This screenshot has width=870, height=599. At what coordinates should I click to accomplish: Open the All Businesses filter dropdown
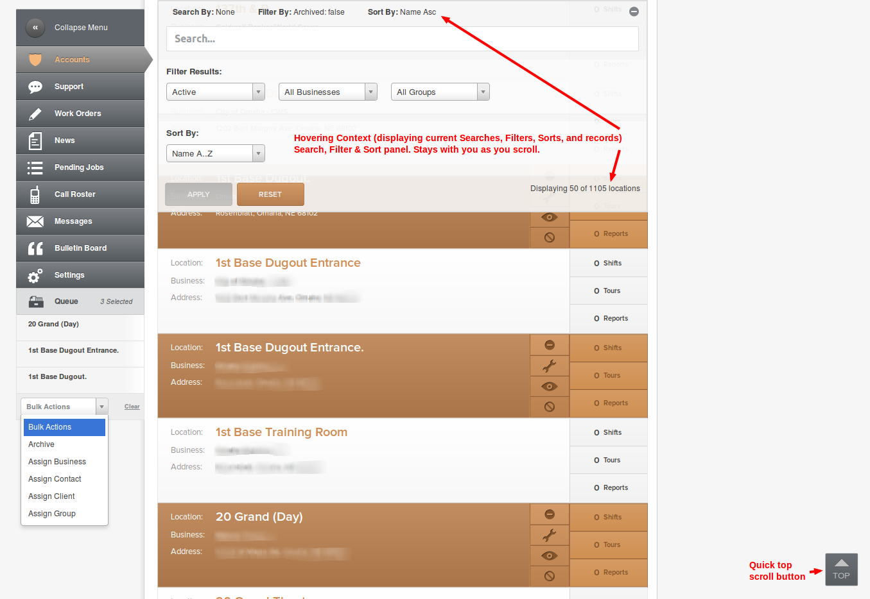328,92
